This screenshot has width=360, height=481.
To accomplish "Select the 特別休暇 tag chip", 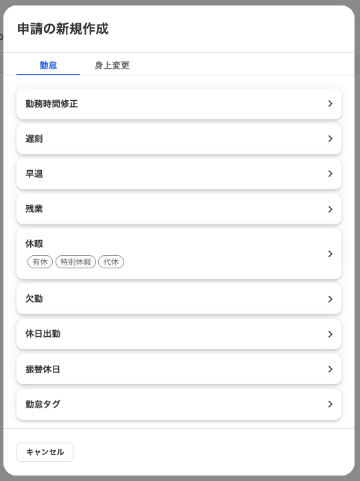I will pyautogui.click(x=75, y=262).
